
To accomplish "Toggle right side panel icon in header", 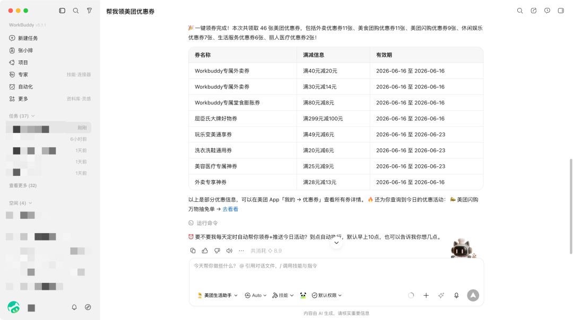I will pos(561,11).
